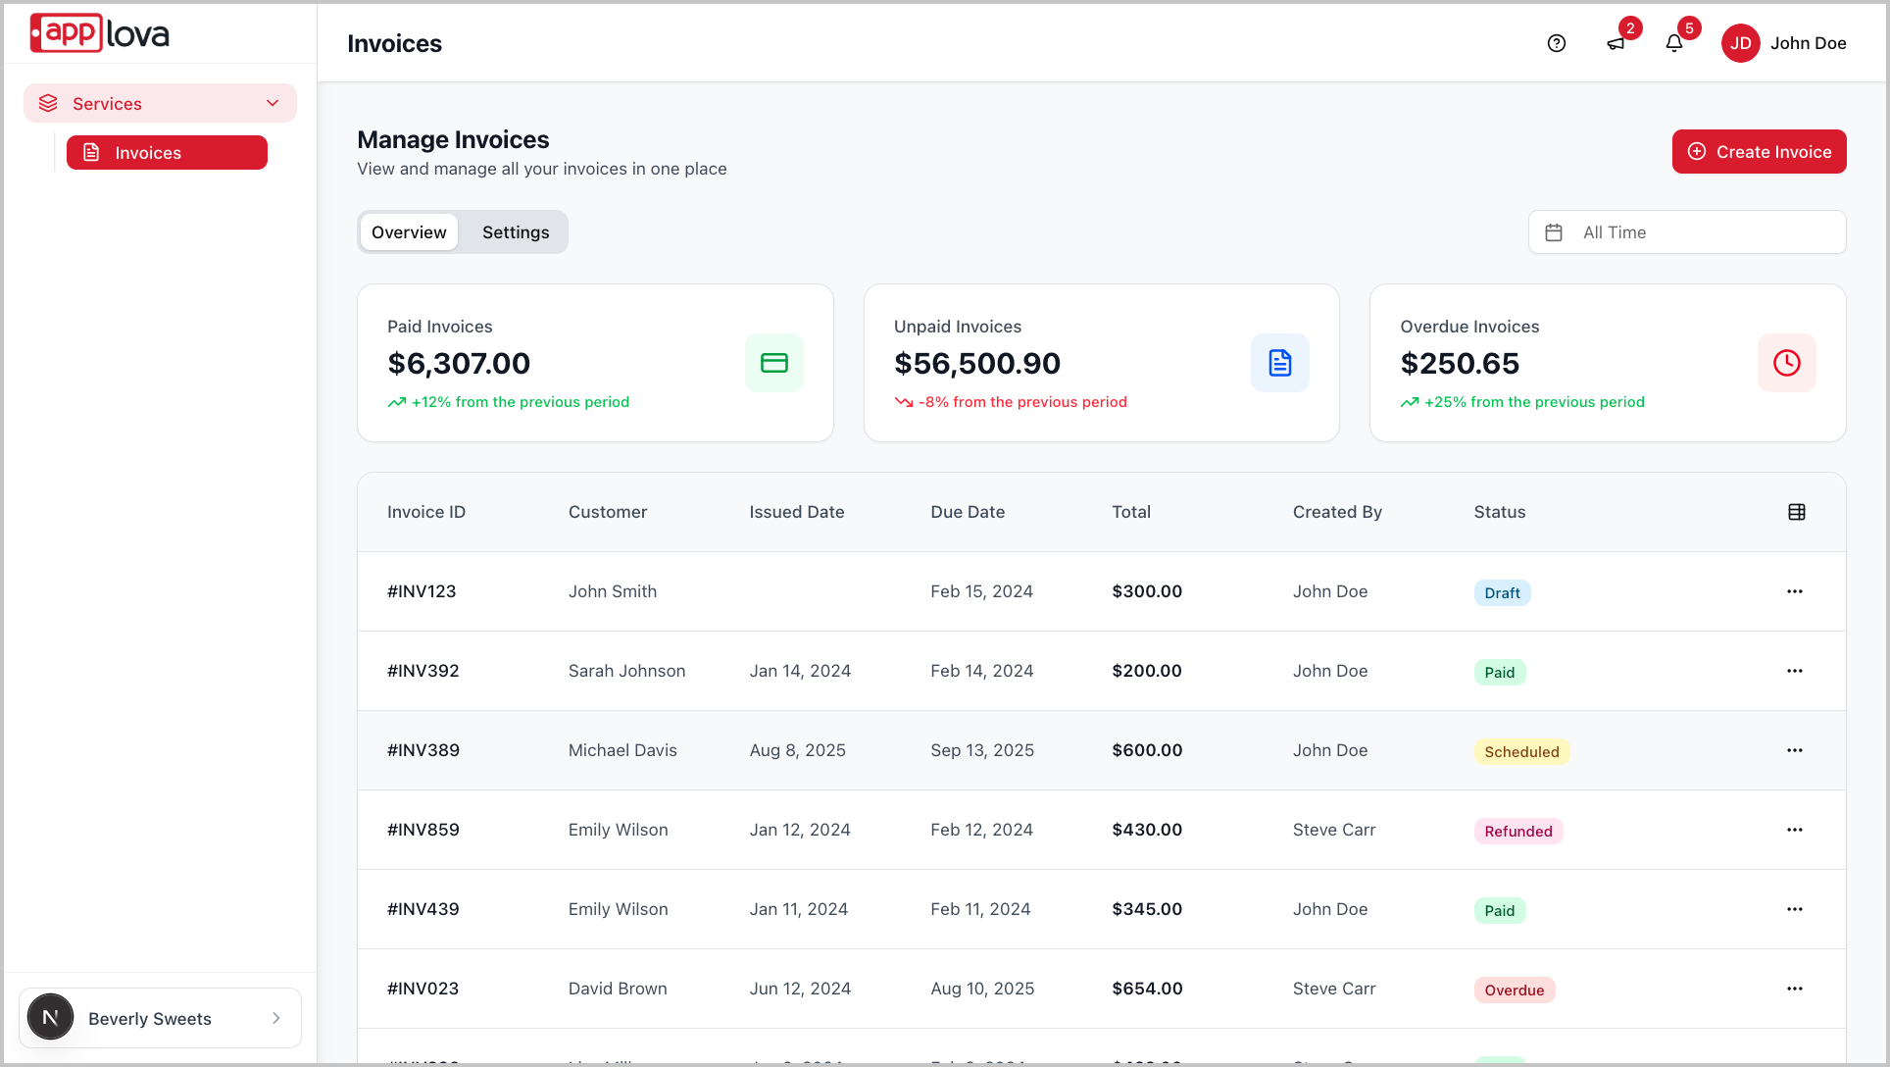Open the All Time date filter
Screen dimensions: 1890x1067
1686,232
